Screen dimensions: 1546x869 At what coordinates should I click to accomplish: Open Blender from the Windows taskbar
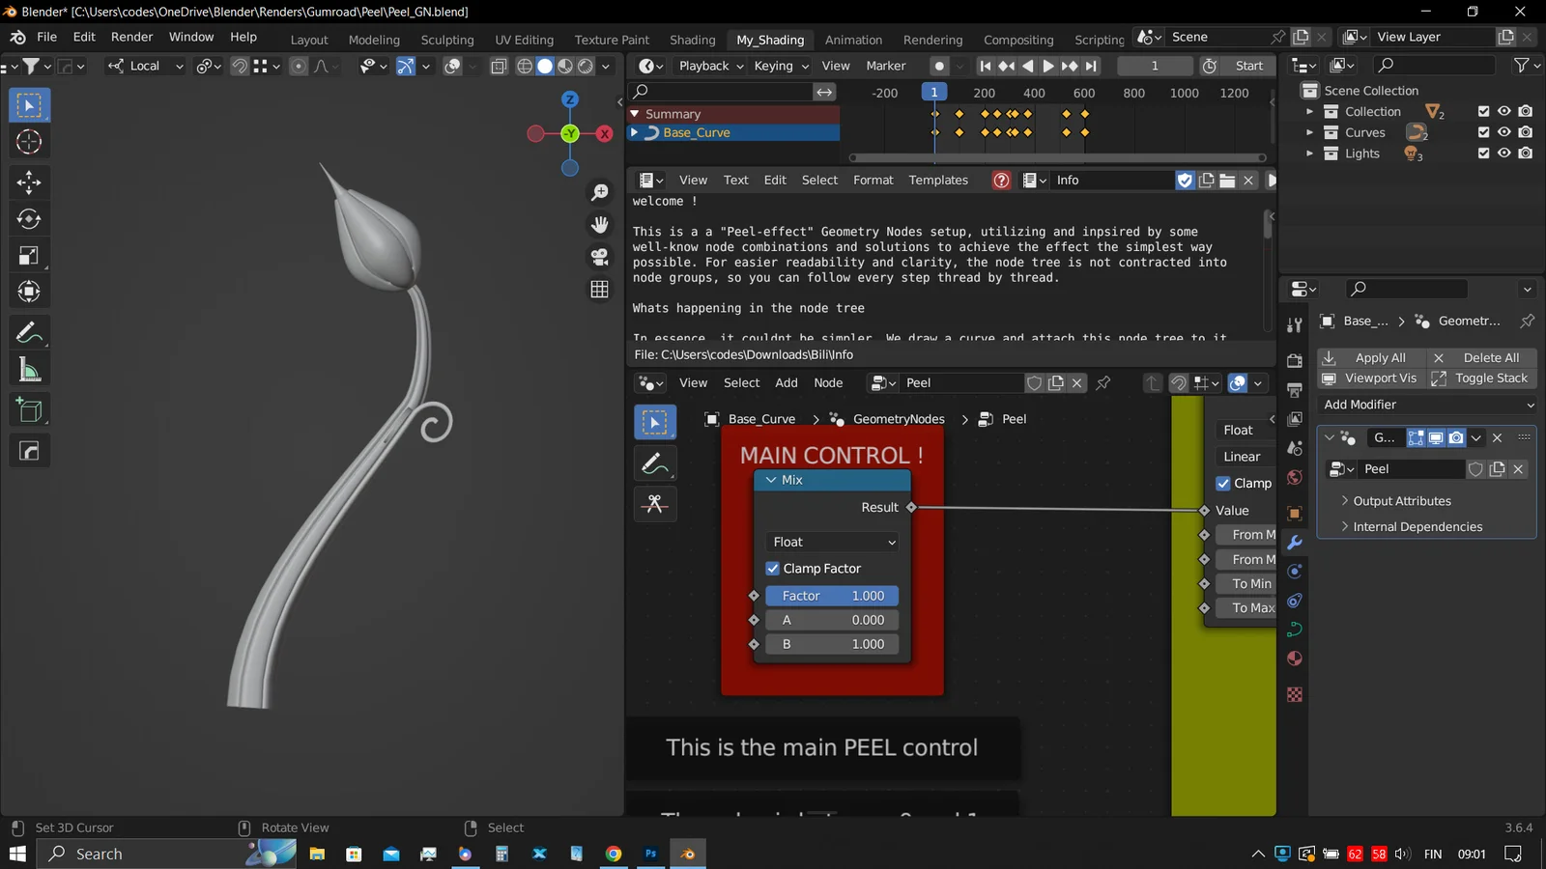click(688, 854)
